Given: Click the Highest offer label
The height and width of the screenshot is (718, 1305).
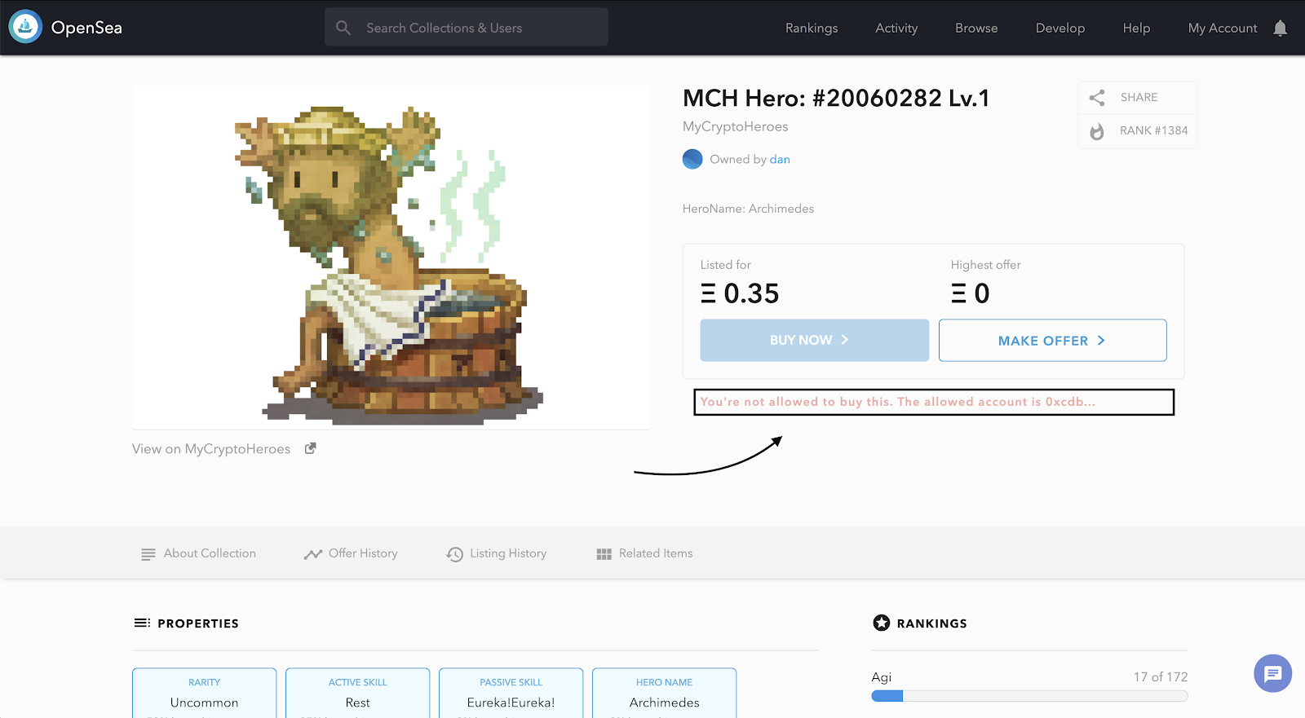Looking at the screenshot, I should click(x=985, y=265).
